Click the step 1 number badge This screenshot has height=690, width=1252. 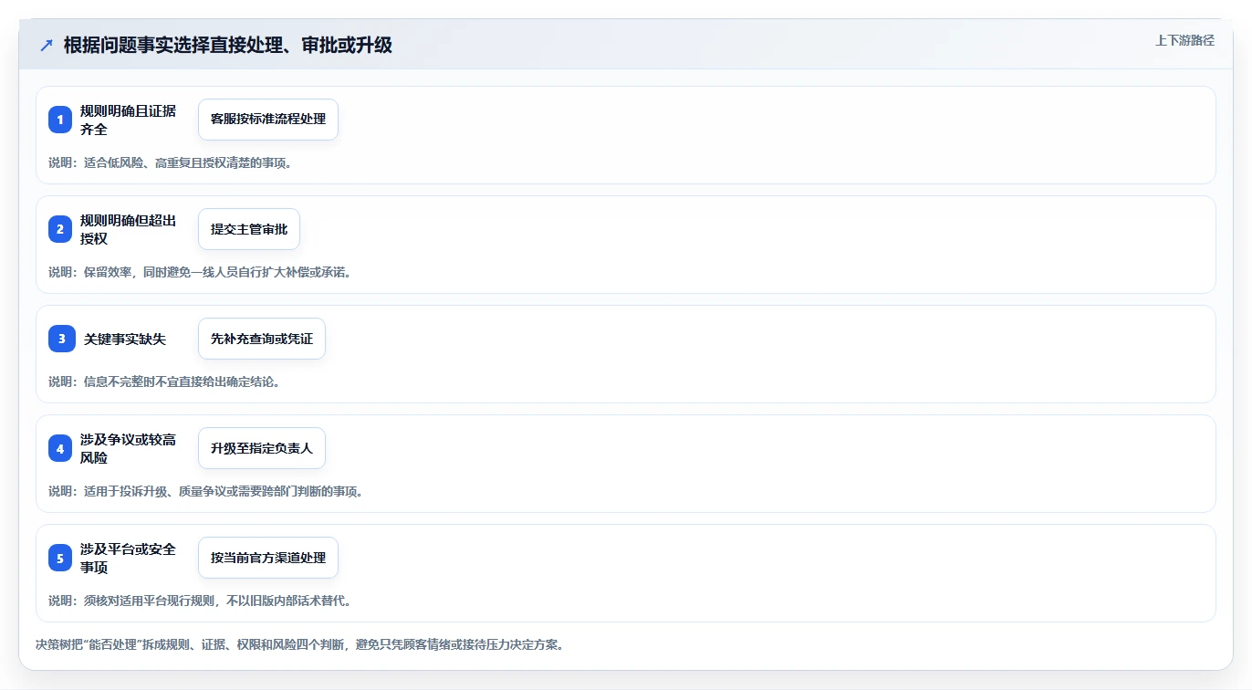(x=60, y=120)
